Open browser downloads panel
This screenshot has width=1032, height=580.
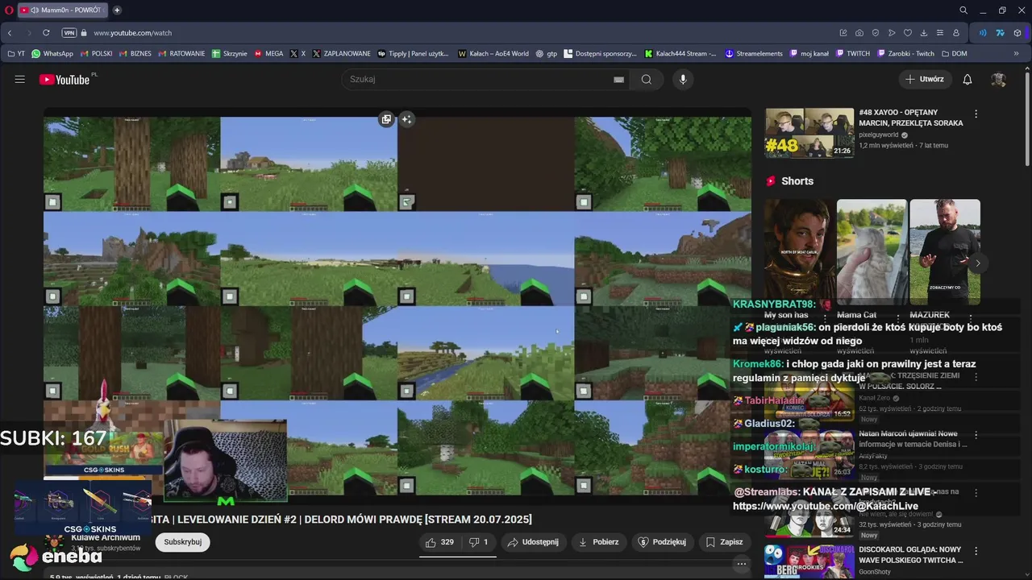[x=924, y=33]
